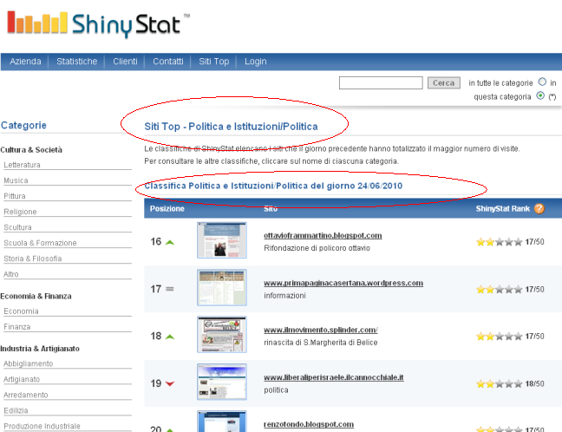Click the ShinyStat Rank column header
Viewport: 562px width, 432px height.
502,209
